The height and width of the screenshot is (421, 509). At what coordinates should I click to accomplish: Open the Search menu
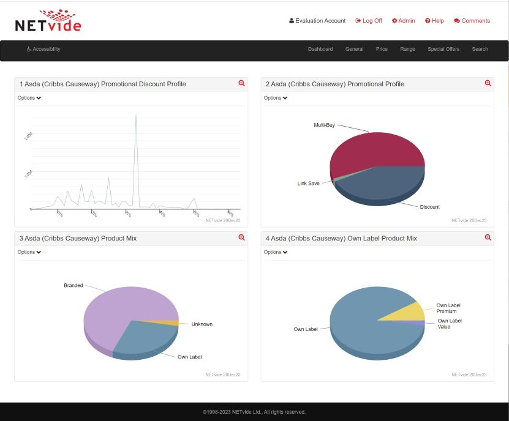[x=480, y=49]
